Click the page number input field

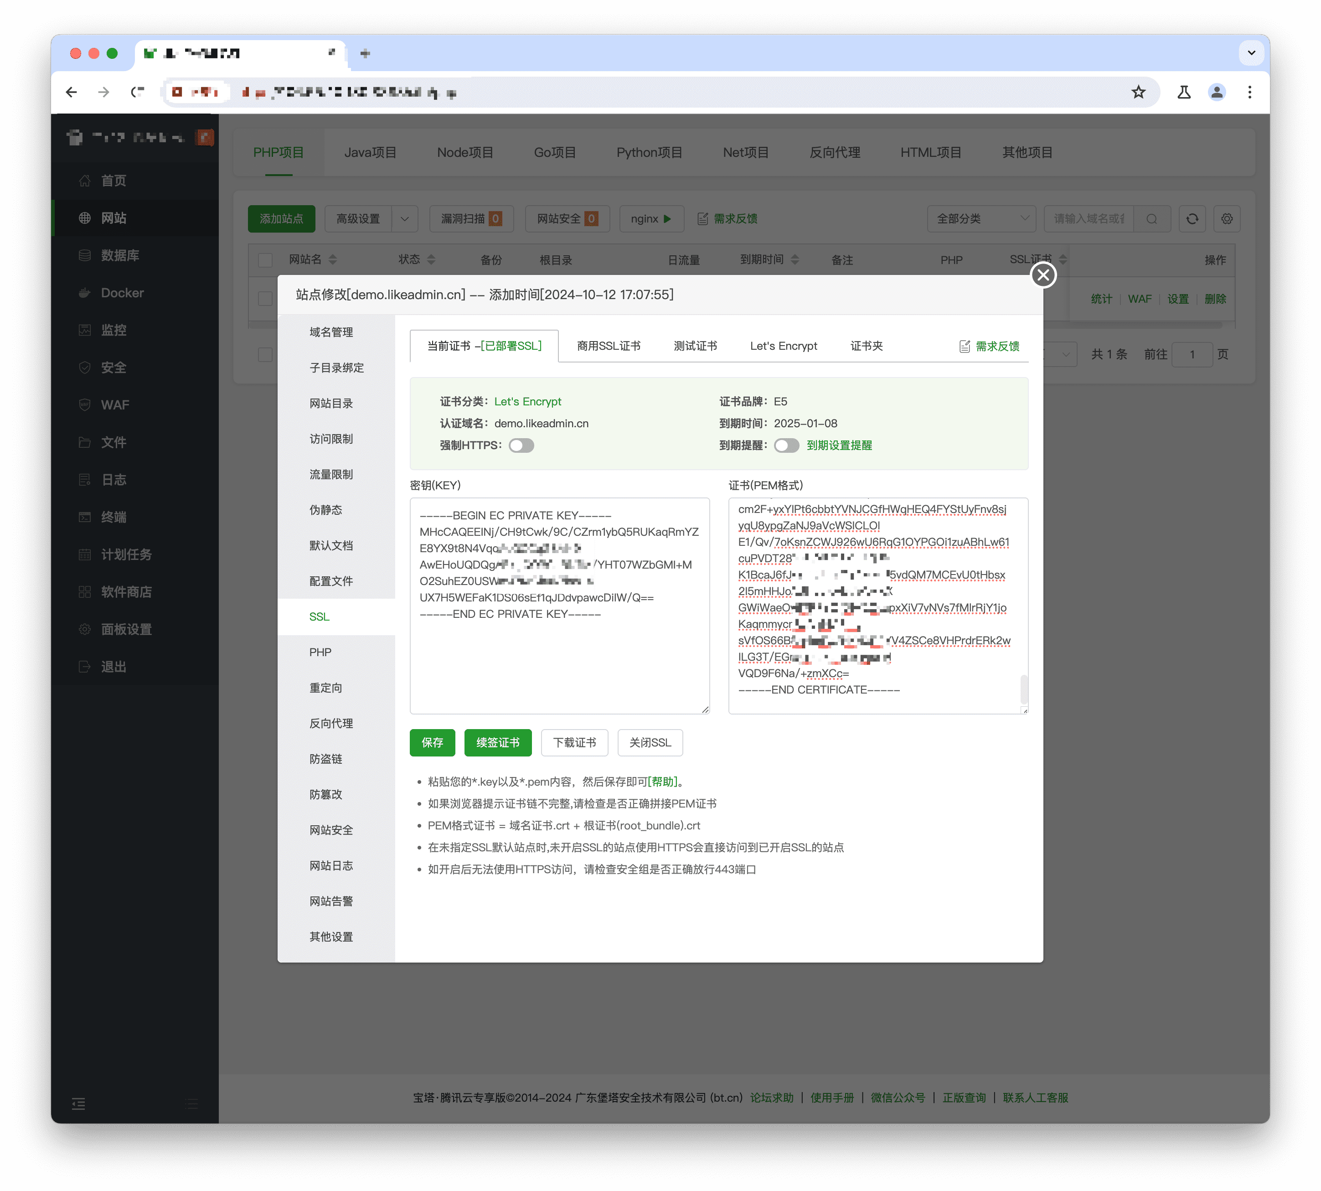[1192, 354]
